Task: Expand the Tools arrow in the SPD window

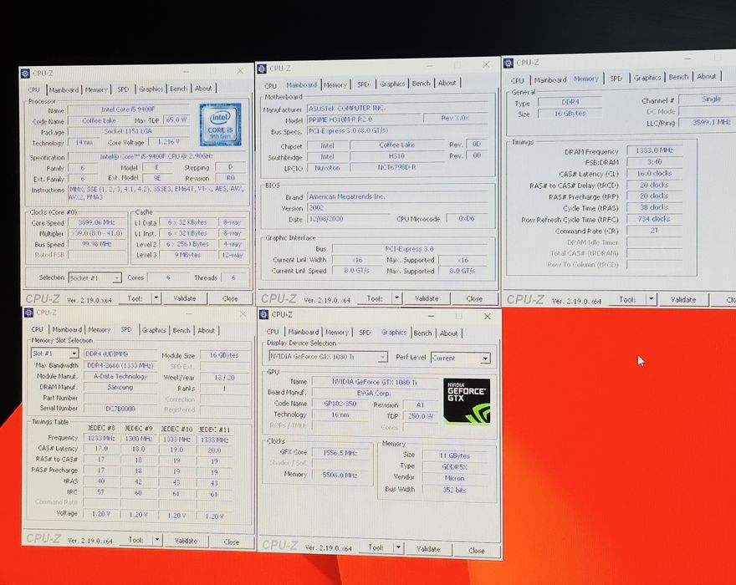Action: click(157, 540)
